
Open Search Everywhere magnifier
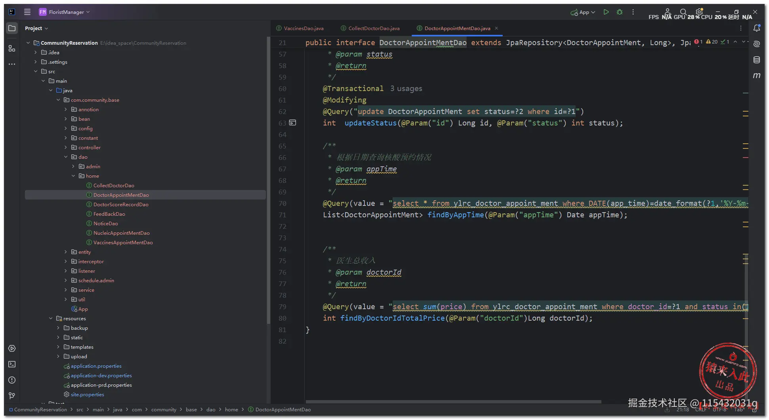point(683,12)
